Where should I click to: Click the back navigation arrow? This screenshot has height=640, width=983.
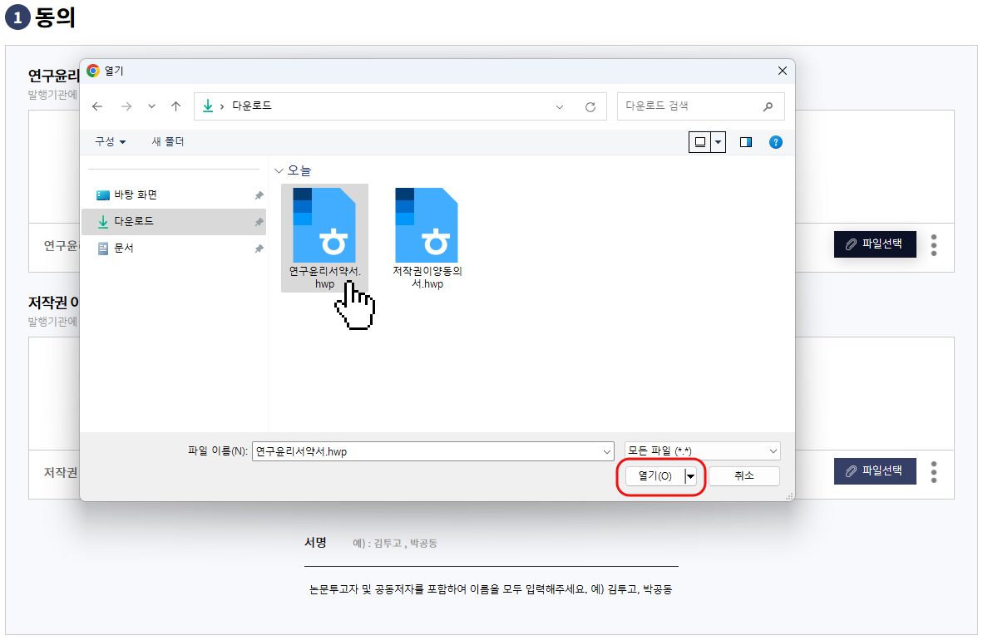97,106
